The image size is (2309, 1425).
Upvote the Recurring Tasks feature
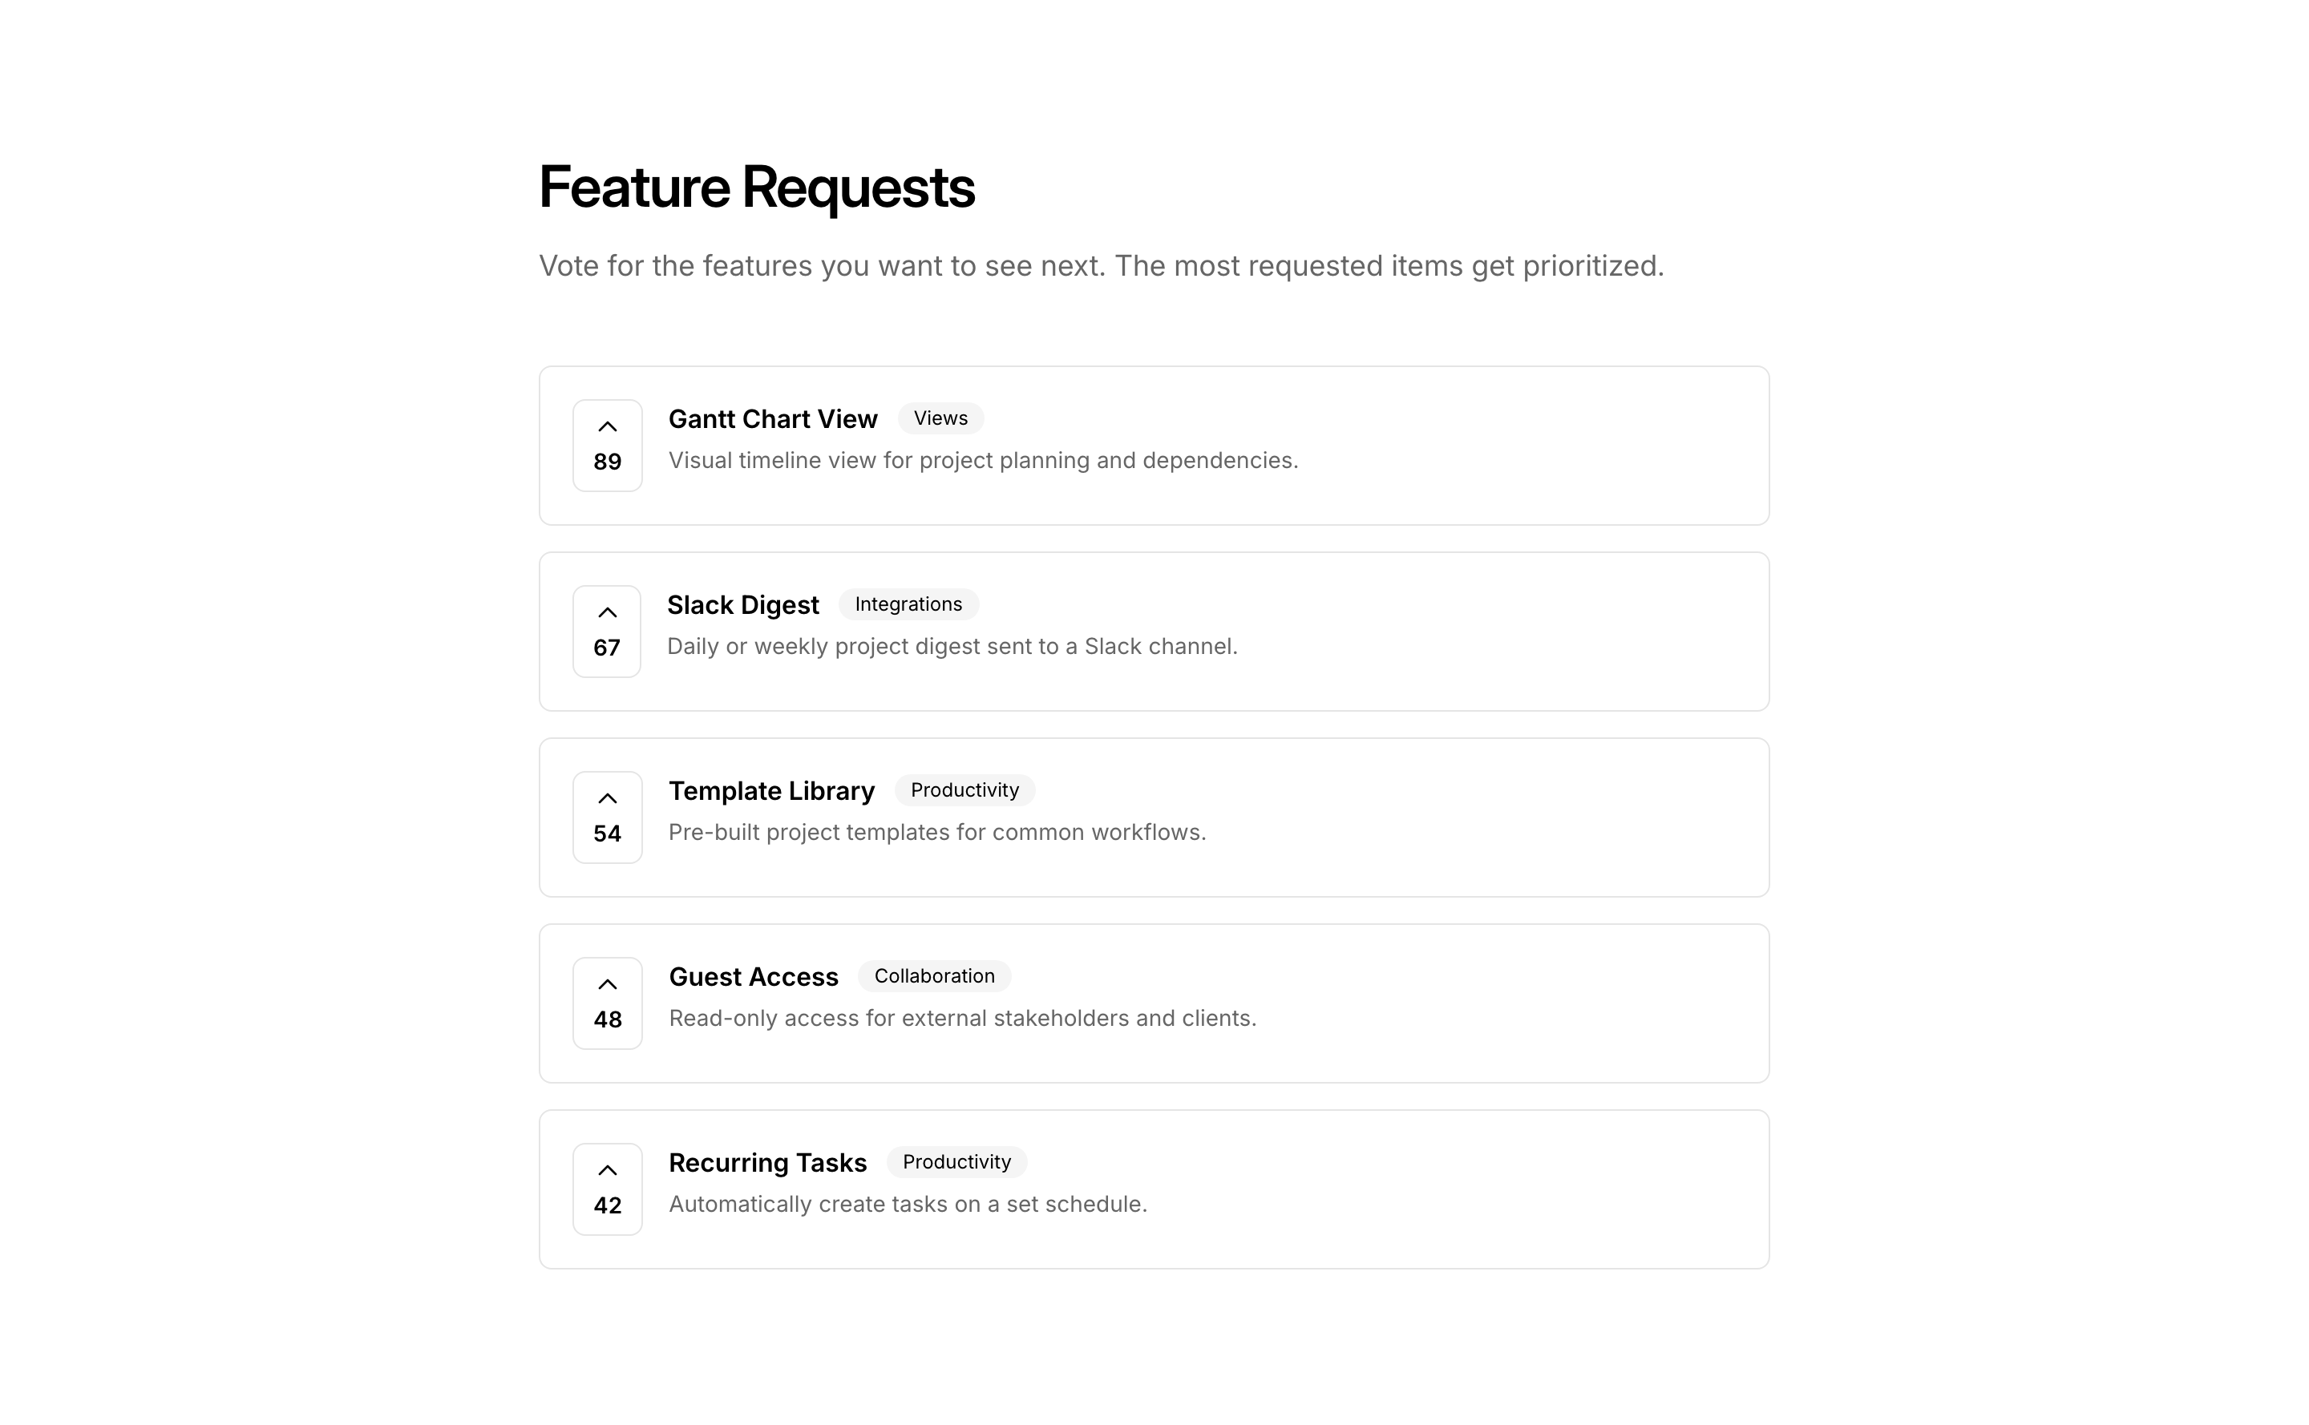point(607,1170)
